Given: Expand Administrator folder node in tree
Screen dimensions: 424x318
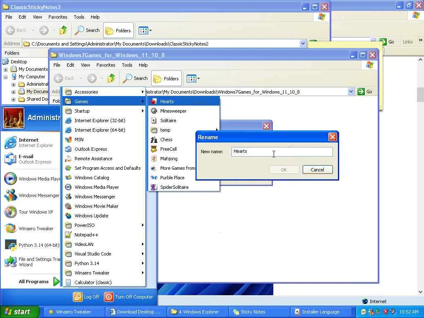Looking at the screenshot, I should (13, 84).
